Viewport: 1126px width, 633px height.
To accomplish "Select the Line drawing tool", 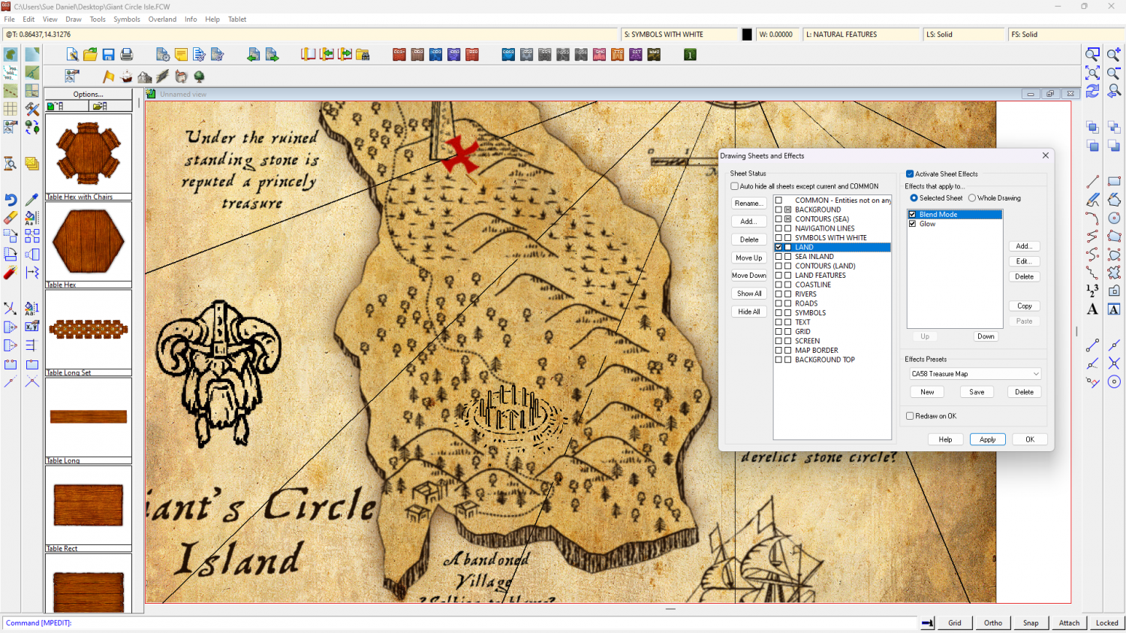I will pyautogui.click(x=1092, y=182).
